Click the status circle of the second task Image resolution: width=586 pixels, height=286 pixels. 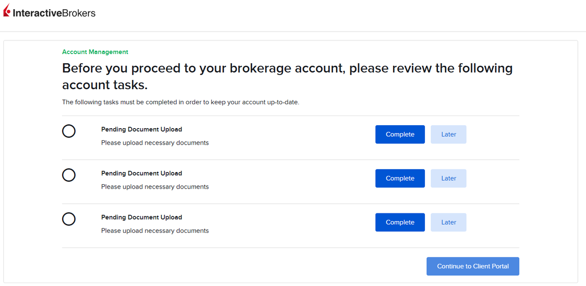(x=69, y=175)
